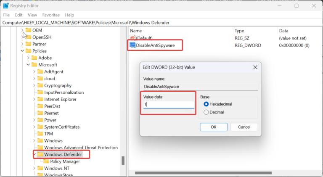Click the Microsoft folder icon
This screenshot has height=177, width=323.
click(x=34, y=65)
